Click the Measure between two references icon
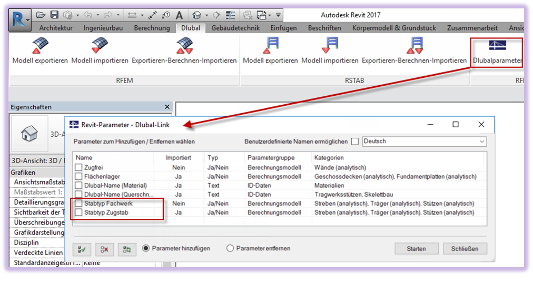The height and width of the screenshot is (283, 533). 132,15
